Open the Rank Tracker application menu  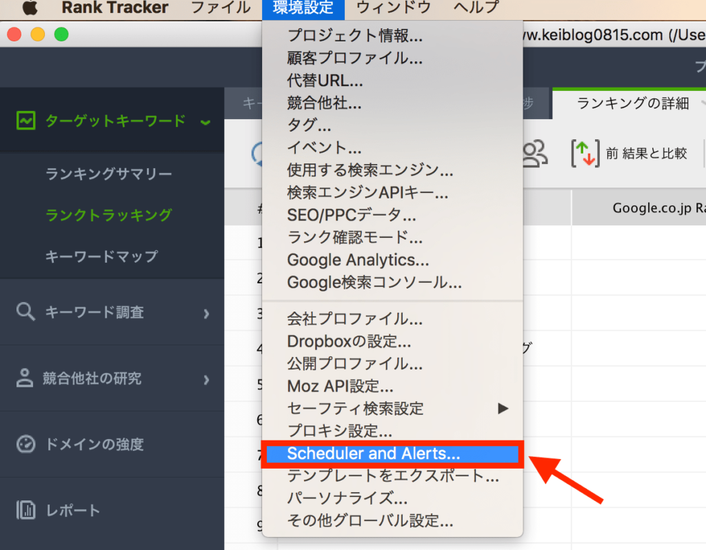(x=115, y=7)
